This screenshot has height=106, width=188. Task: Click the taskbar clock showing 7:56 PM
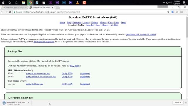177,3
